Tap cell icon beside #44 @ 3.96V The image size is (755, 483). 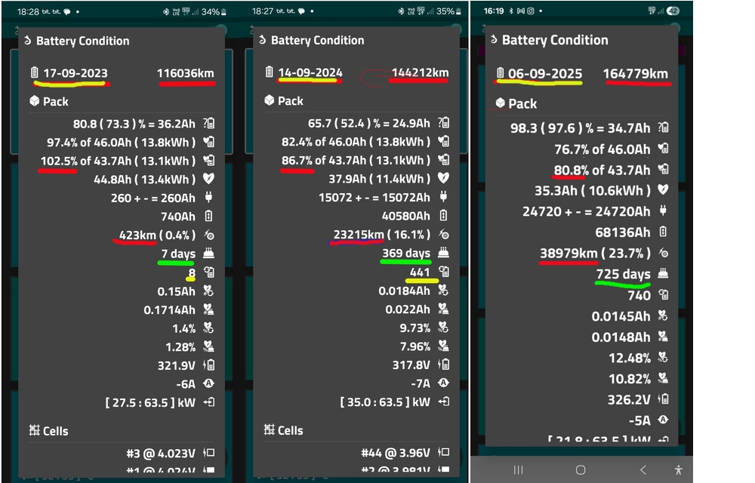click(443, 452)
